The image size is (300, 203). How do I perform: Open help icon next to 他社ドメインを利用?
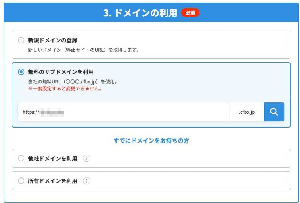click(87, 158)
